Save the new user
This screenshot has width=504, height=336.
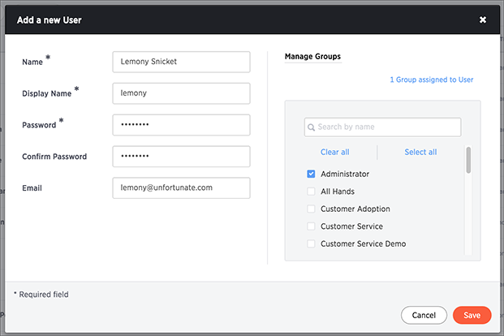(472, 315)
